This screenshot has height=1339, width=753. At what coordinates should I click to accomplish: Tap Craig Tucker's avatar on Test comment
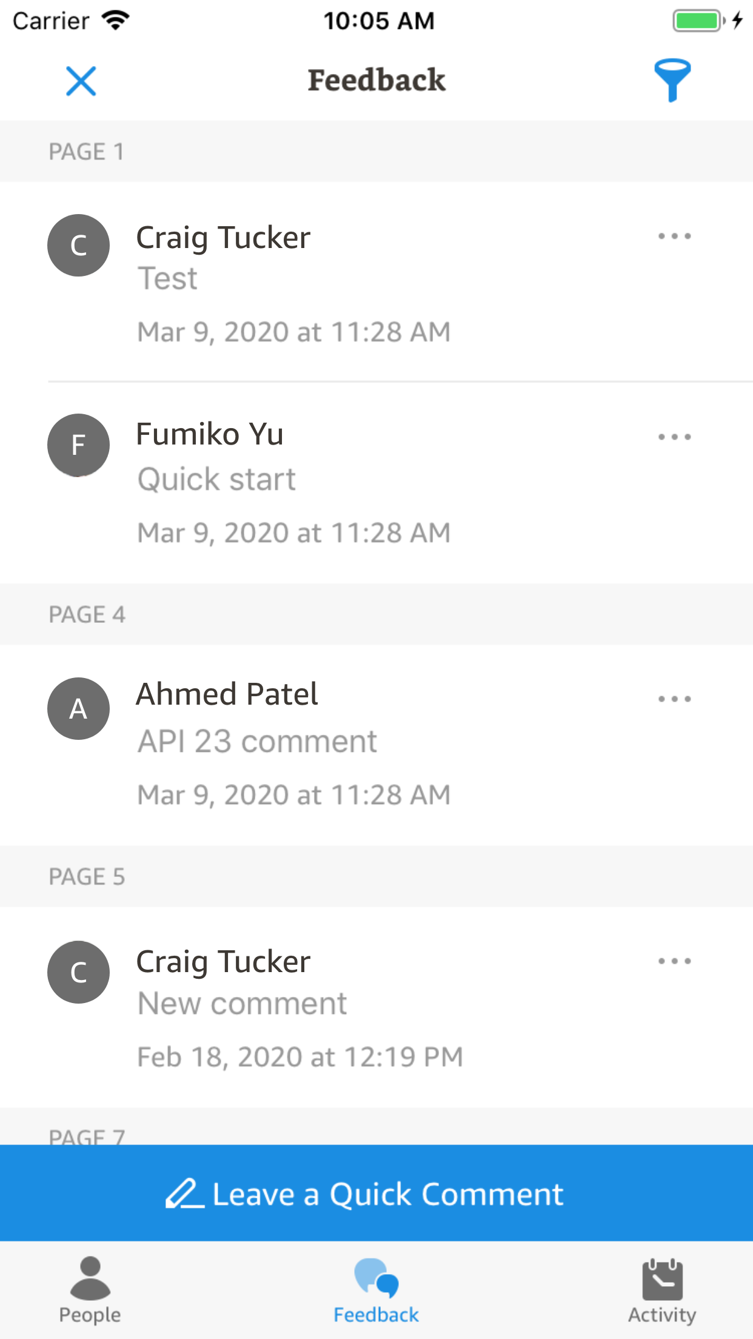(78, 245)
